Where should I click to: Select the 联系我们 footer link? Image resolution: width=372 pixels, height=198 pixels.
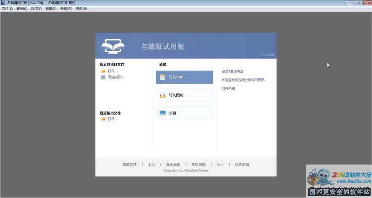(x=173, y=165)
